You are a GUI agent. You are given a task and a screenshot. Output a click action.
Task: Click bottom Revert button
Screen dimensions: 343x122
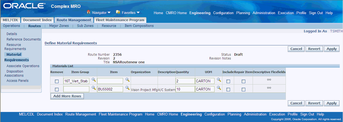[x=314, y=103]
